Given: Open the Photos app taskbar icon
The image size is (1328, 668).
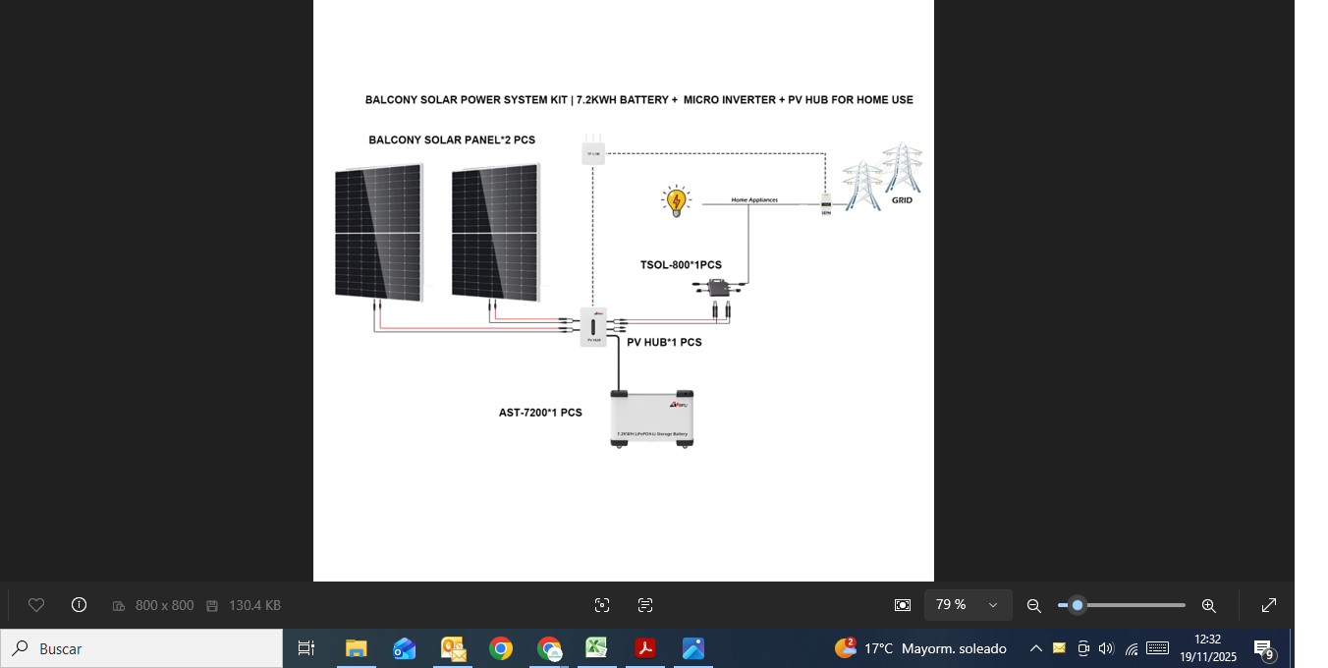Looking at the screenshot, I should click(693, 648).
